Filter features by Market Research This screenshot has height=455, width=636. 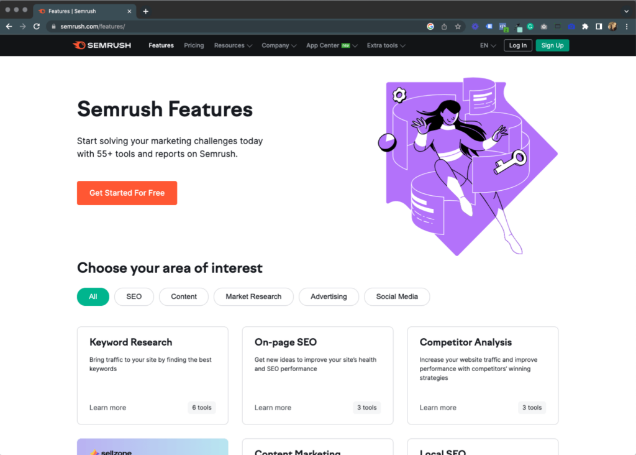[x=253, y=296]
